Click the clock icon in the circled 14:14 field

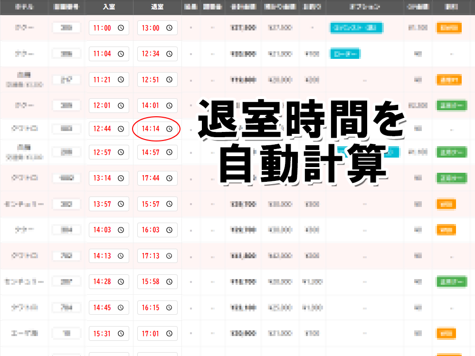coord(169,129)
